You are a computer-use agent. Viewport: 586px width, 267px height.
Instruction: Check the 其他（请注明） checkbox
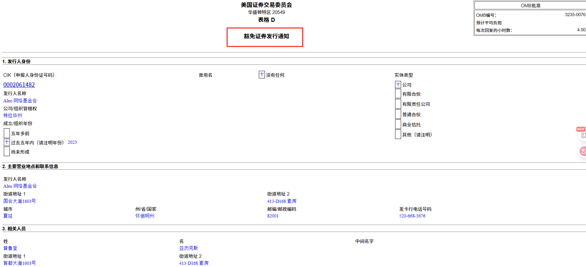pos(398,134)
